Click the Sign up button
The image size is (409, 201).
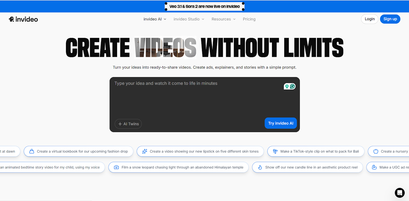point(390,19)
